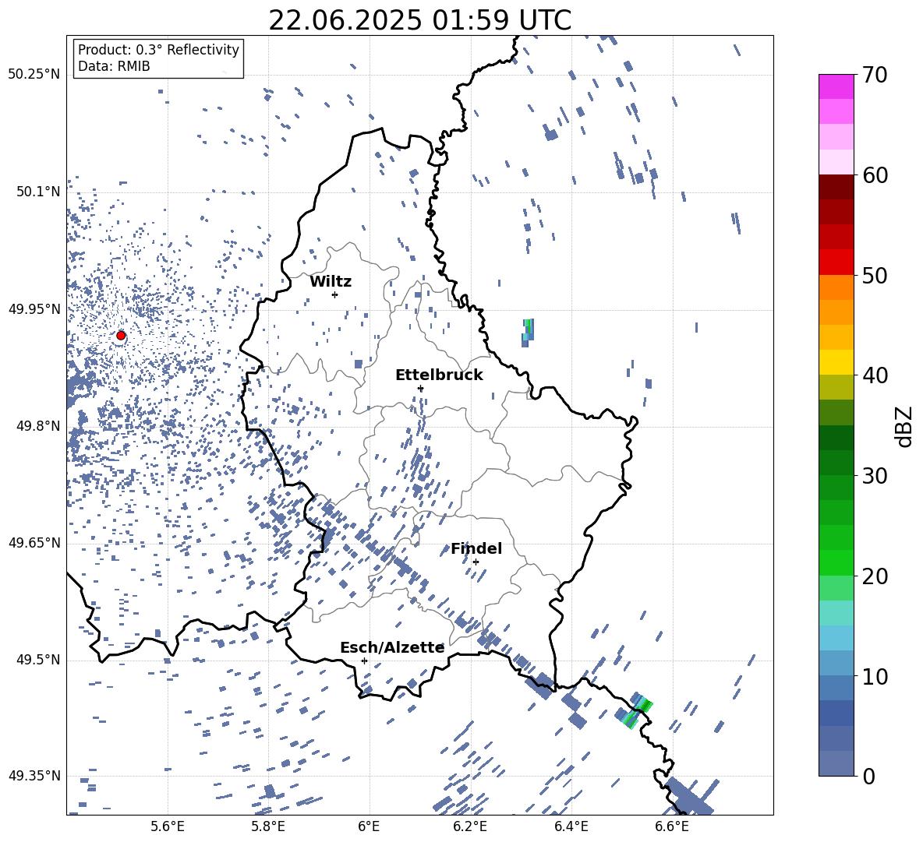Click the 70 colorbar tick label
Viewport: 923px width, 842px height.
[874, 76]
